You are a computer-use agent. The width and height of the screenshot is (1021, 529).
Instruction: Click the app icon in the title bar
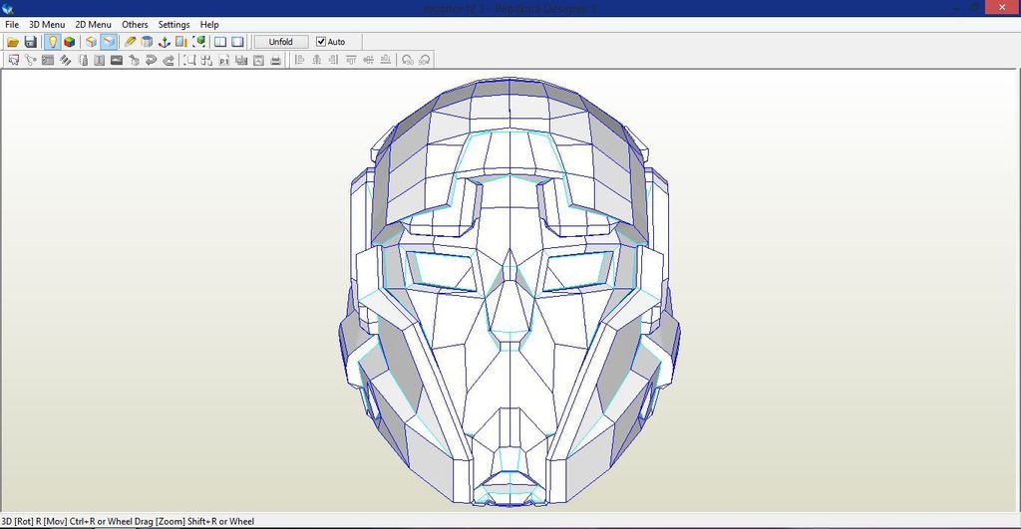(8, 8)
